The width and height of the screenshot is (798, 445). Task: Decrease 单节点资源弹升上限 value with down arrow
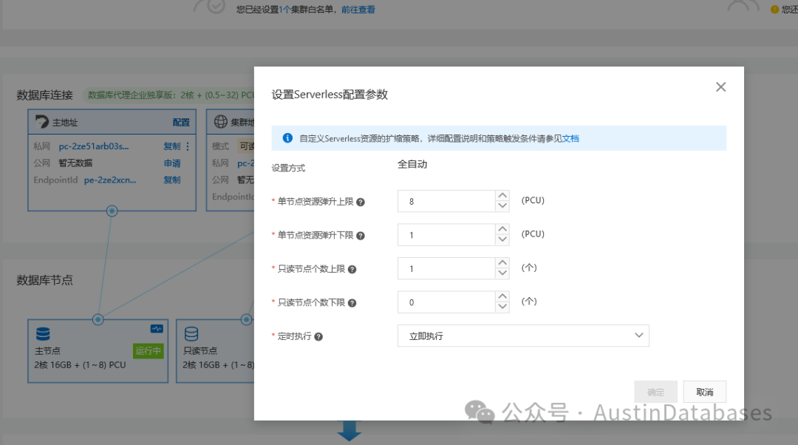click(502, 206)
